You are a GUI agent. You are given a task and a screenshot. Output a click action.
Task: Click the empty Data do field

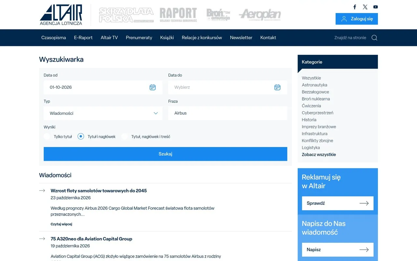pyautogui.click(x=228, y=87)
